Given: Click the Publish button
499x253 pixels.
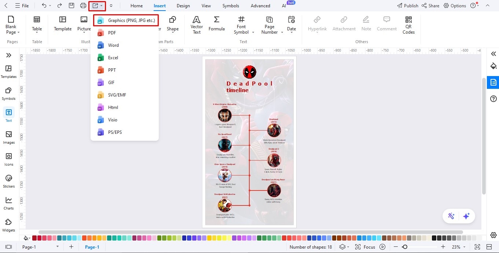Looking at the screenshot, I should click(x=408, y=6).
